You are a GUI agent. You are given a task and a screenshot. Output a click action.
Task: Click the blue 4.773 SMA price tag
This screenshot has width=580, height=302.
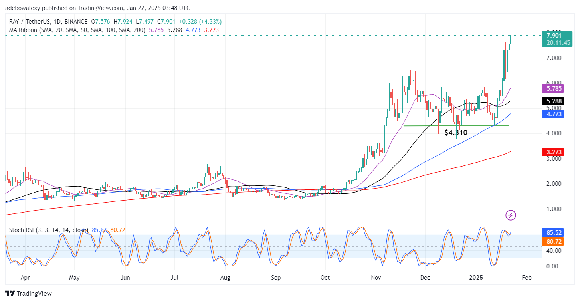(553, 114)
